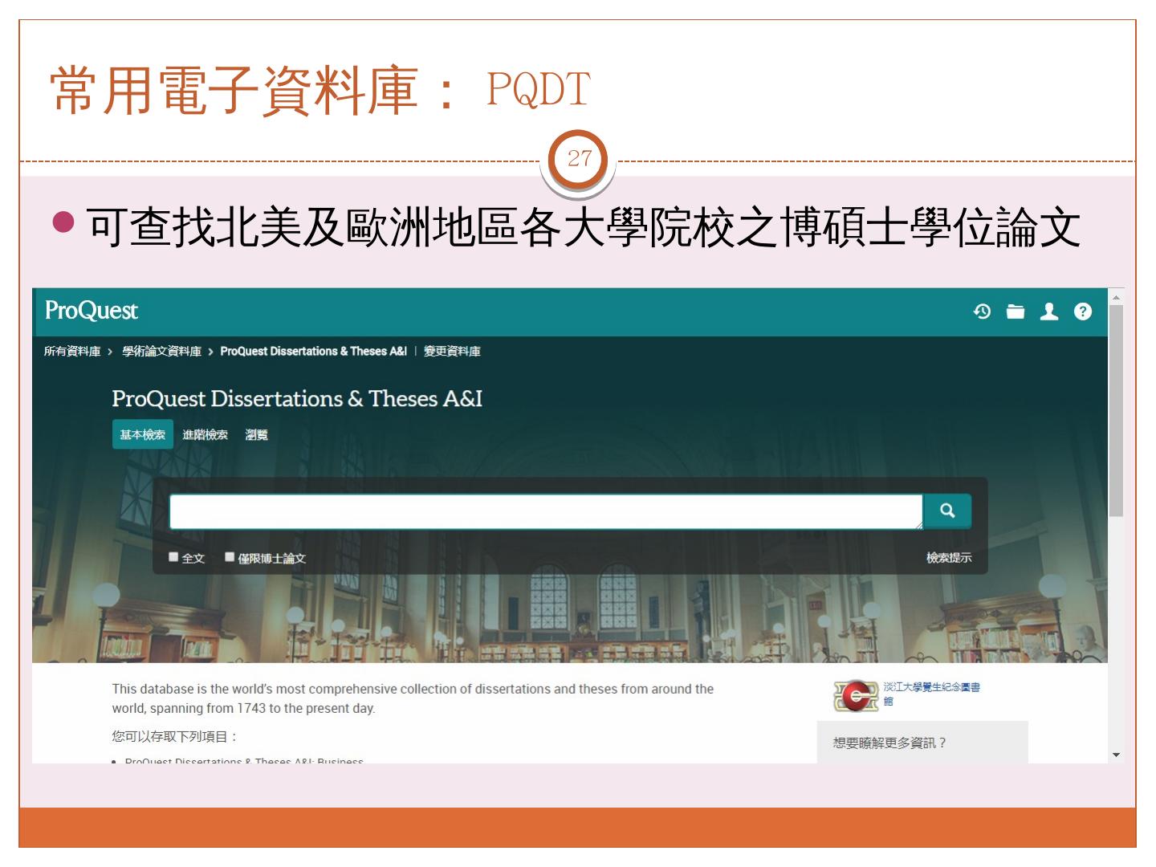Click the 您可以存取下列項目 text
This screenshot has height=867, width=1156.
point(174,736)
